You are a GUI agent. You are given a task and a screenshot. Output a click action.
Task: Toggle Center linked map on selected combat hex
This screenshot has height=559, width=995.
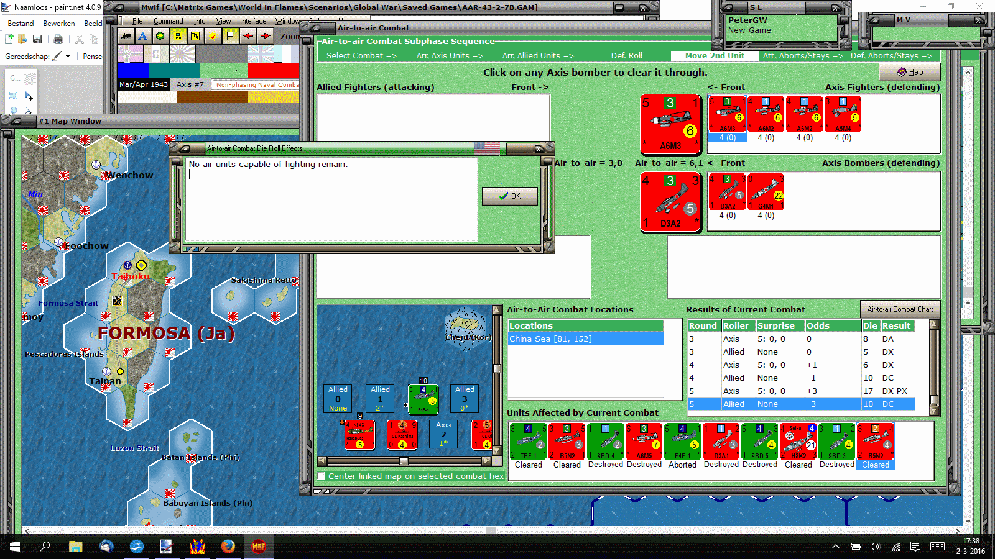[322, 476]
